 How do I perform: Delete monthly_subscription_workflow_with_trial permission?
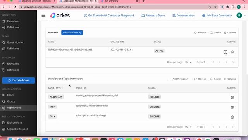(232, 97)
